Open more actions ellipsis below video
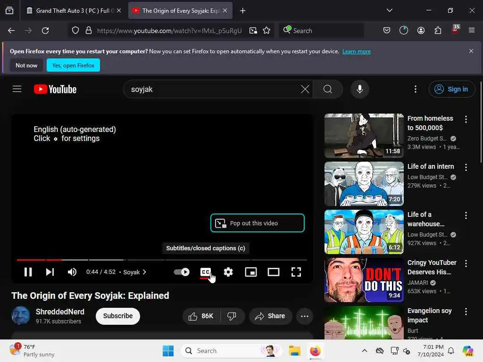The height and width of the screenshot is (362, 483). click(x=305, y=316)
